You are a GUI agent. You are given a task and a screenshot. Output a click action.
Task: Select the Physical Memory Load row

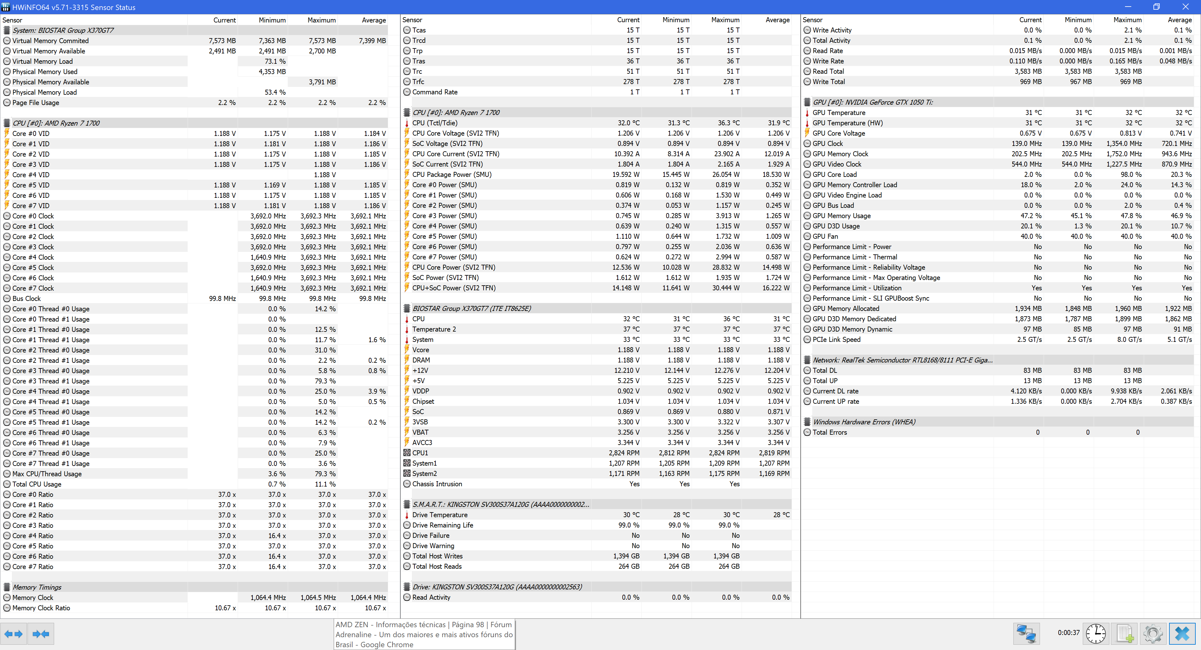(x=195, y=92)
